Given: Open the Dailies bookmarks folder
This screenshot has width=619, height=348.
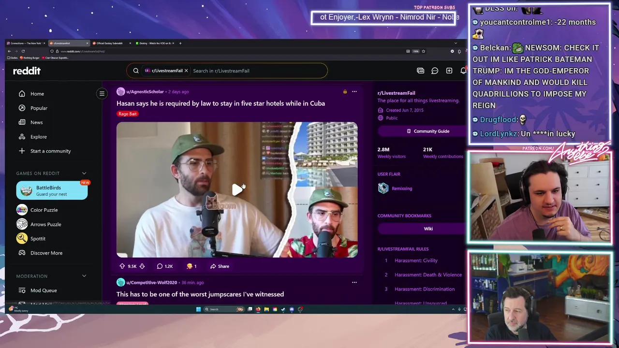Looking at the screenshot, I should click(12, 58).
